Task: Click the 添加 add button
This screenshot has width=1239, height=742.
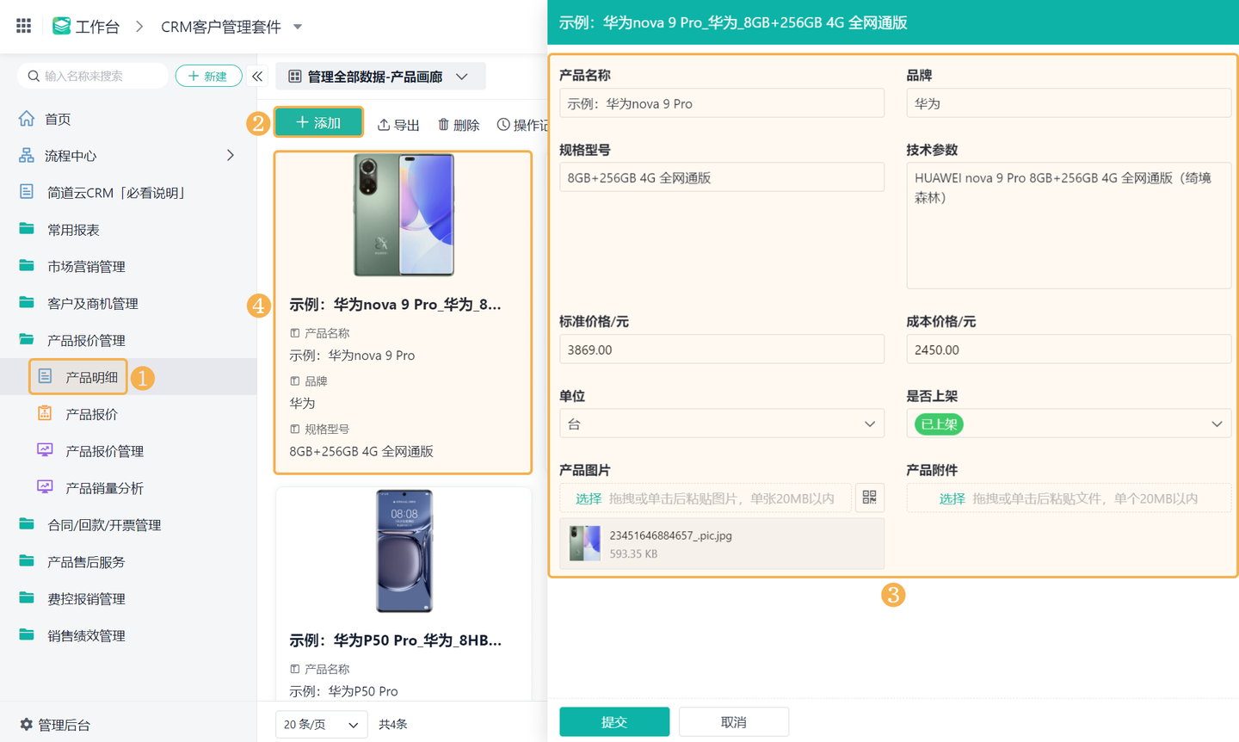Action: [318, 123]
